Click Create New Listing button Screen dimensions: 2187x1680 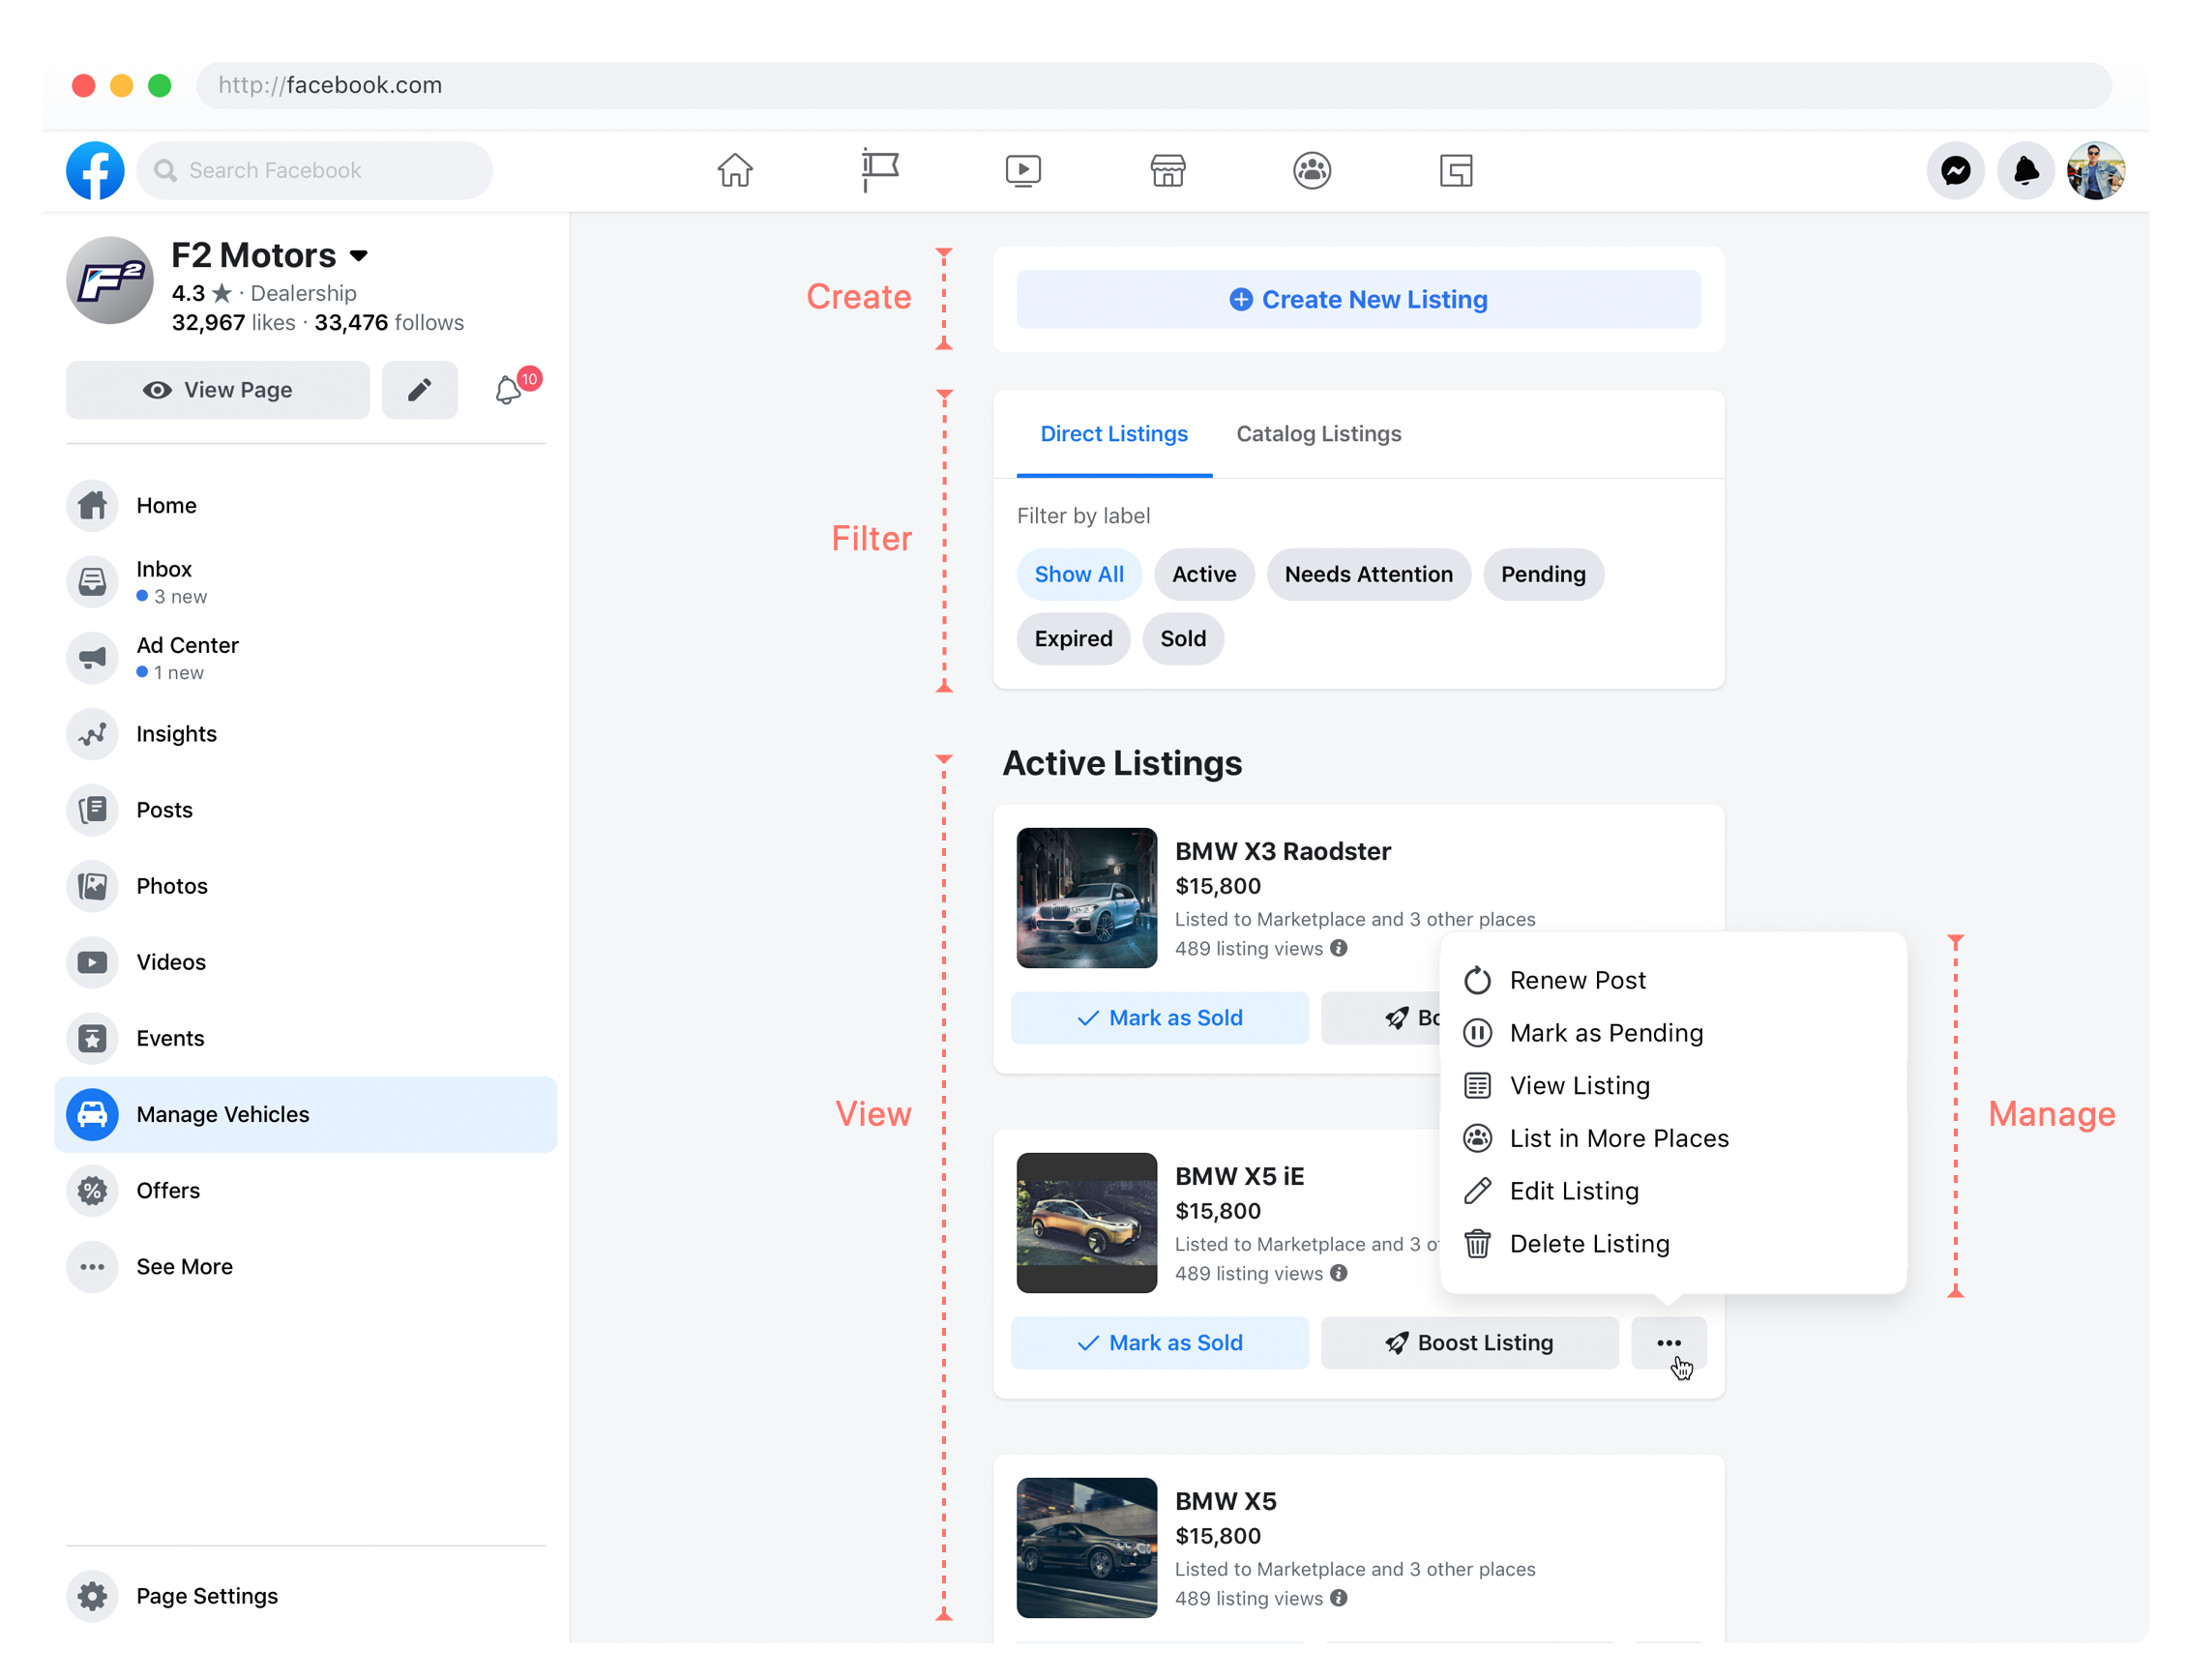tap(1358, 299)
